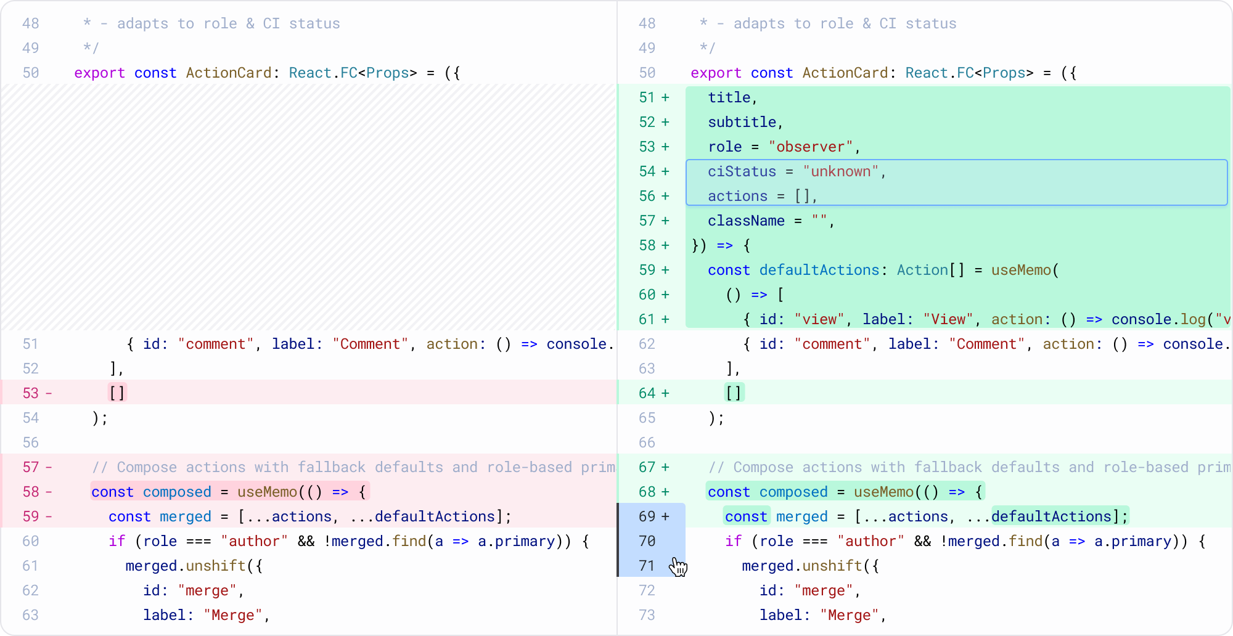
Task: Click right pane comment action line 62
Action: (x=925, y=344)
